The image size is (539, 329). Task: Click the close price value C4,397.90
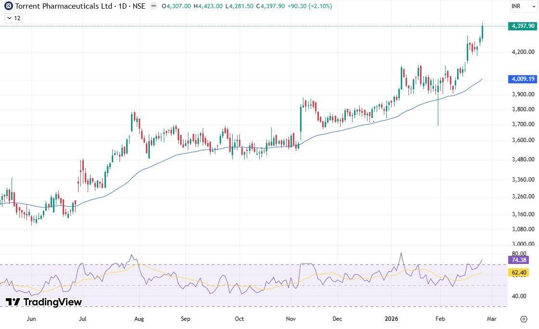point(271,6)
